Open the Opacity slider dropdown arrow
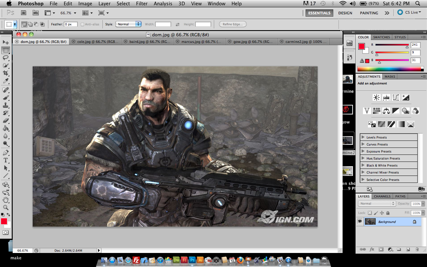 (x=423, y=204)
